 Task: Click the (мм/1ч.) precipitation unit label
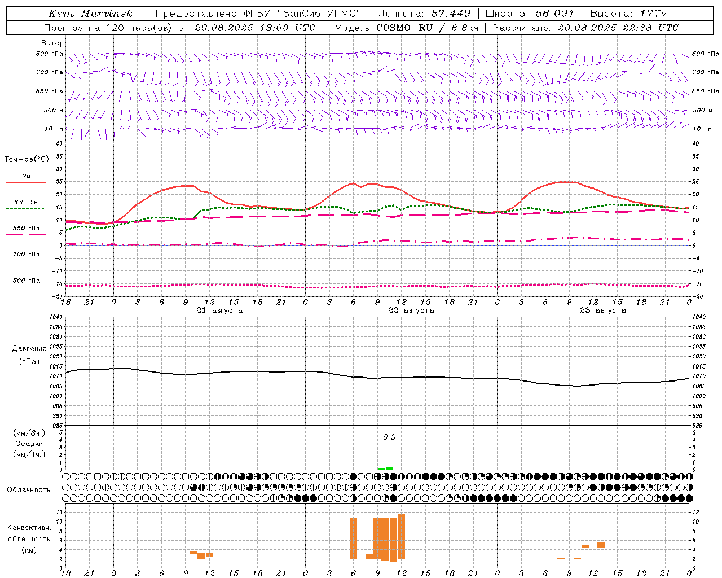coord(29,454)
